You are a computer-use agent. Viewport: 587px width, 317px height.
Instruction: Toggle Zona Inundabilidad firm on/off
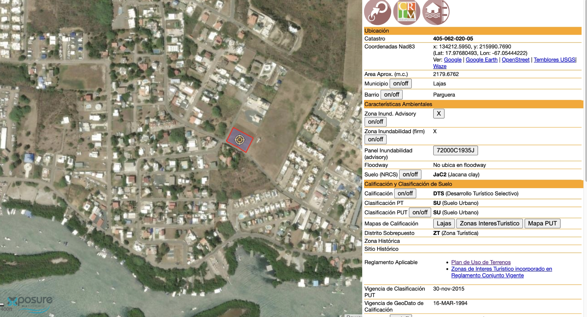tap(375, 139)
